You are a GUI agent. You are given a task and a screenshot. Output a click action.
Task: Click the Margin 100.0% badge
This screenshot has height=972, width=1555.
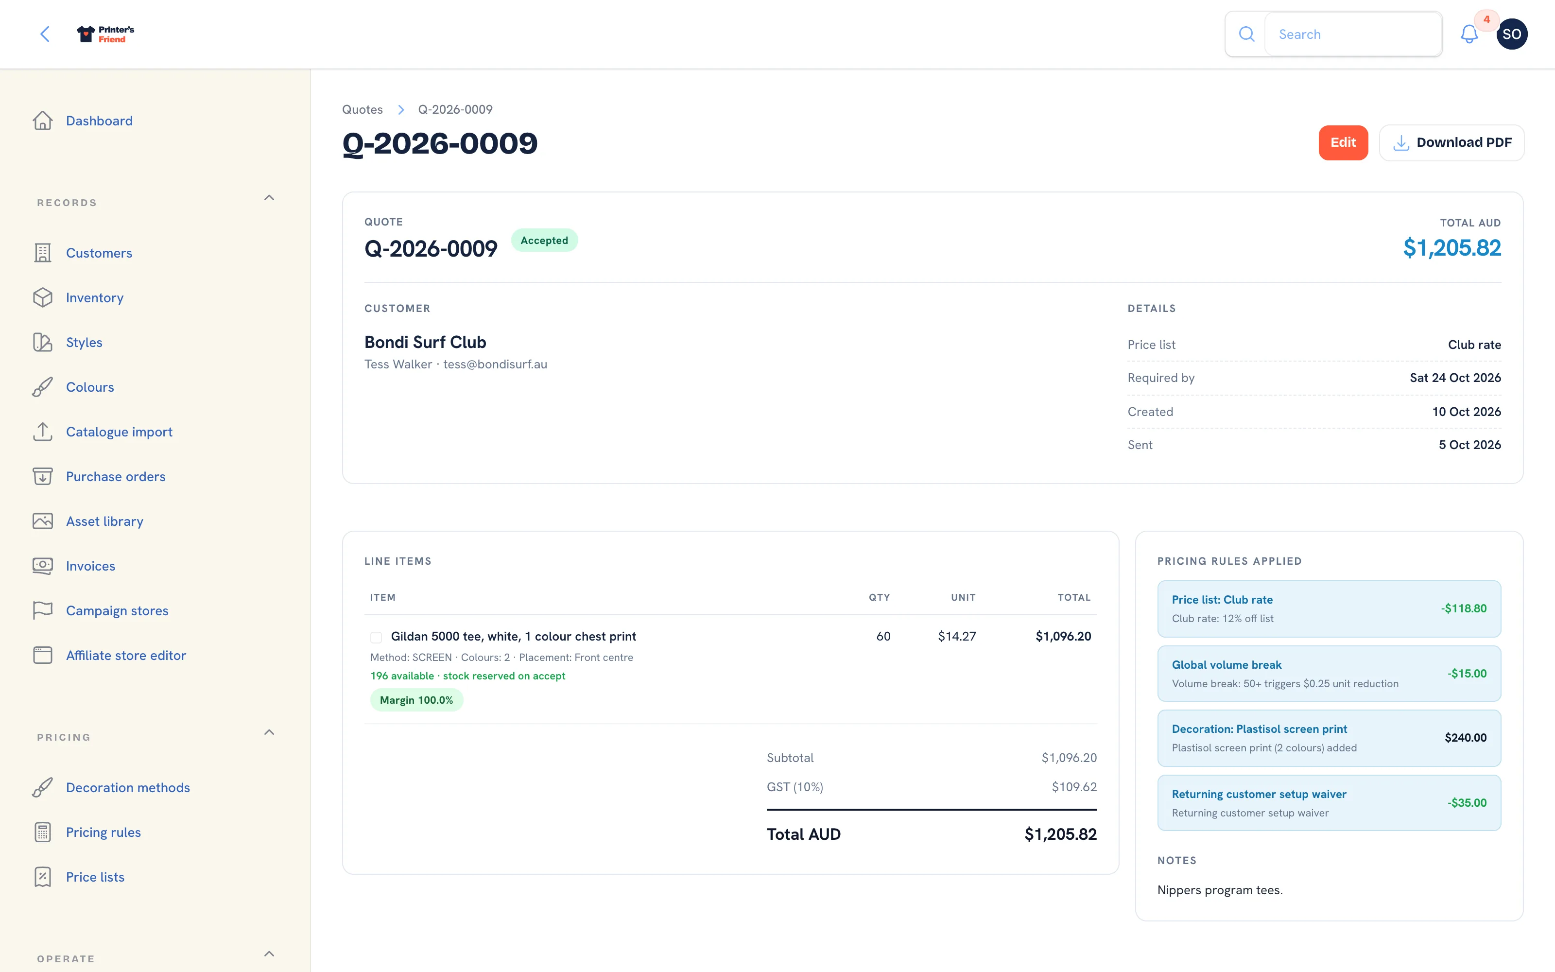click(x=416, y=700)
